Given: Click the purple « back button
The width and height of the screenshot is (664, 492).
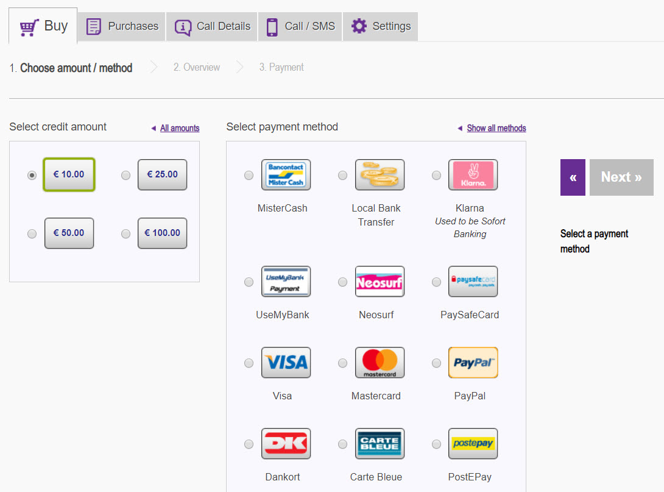Looking at the screenshot, I should click(x=573, y=177).
